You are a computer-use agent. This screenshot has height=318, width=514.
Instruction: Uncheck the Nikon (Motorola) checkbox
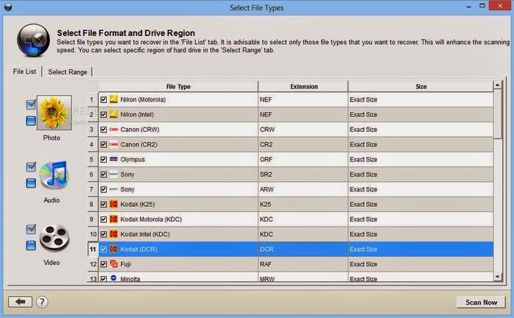click(x=104, y=99)
